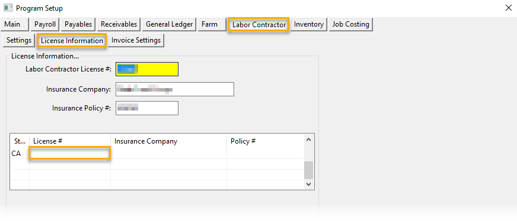
Task: Click the St... column header
Action: coord(20,141)
